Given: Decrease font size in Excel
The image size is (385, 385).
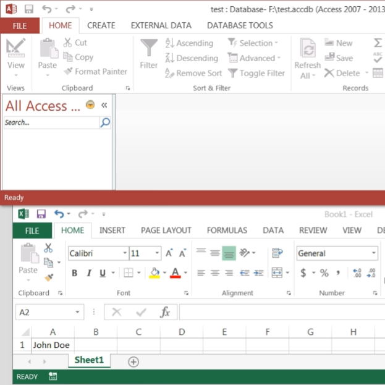Looking at the screenshot, I should [182, 253].
